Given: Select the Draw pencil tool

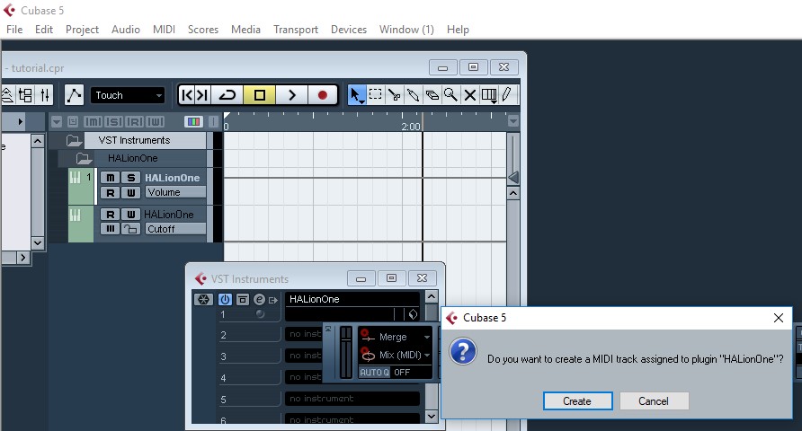Looking at the screenshot, I should point(507,95).
